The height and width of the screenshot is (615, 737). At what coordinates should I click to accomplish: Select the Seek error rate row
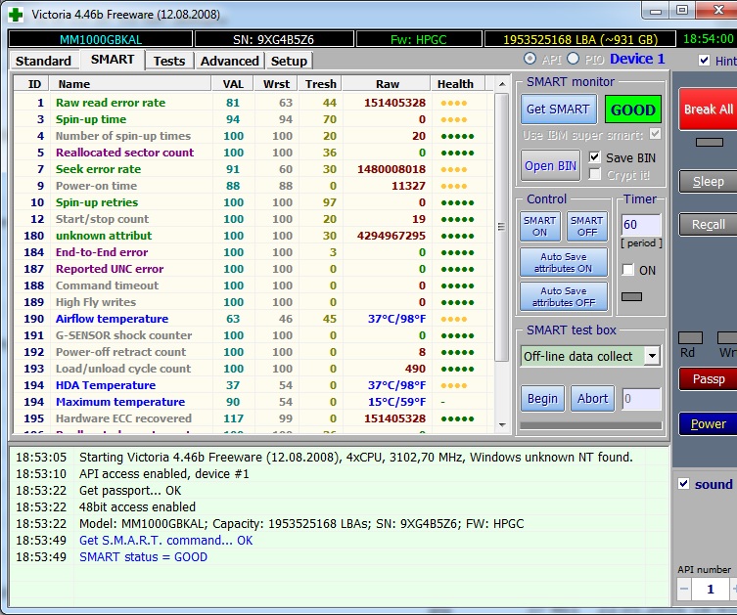pos(253,169)
